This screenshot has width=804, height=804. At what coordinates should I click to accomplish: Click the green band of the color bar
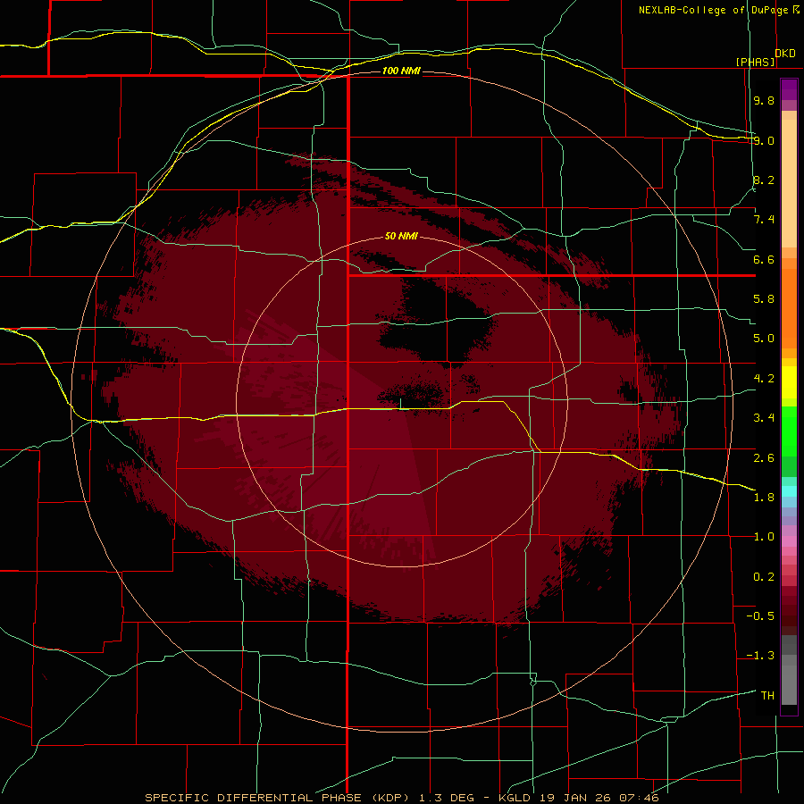(x=789, y=431)
